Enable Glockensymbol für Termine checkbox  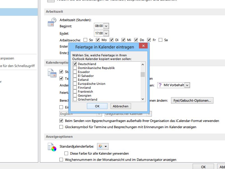pos(61,127)
